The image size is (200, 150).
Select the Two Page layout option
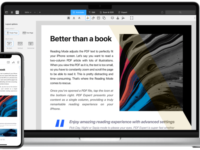[28, 33]
